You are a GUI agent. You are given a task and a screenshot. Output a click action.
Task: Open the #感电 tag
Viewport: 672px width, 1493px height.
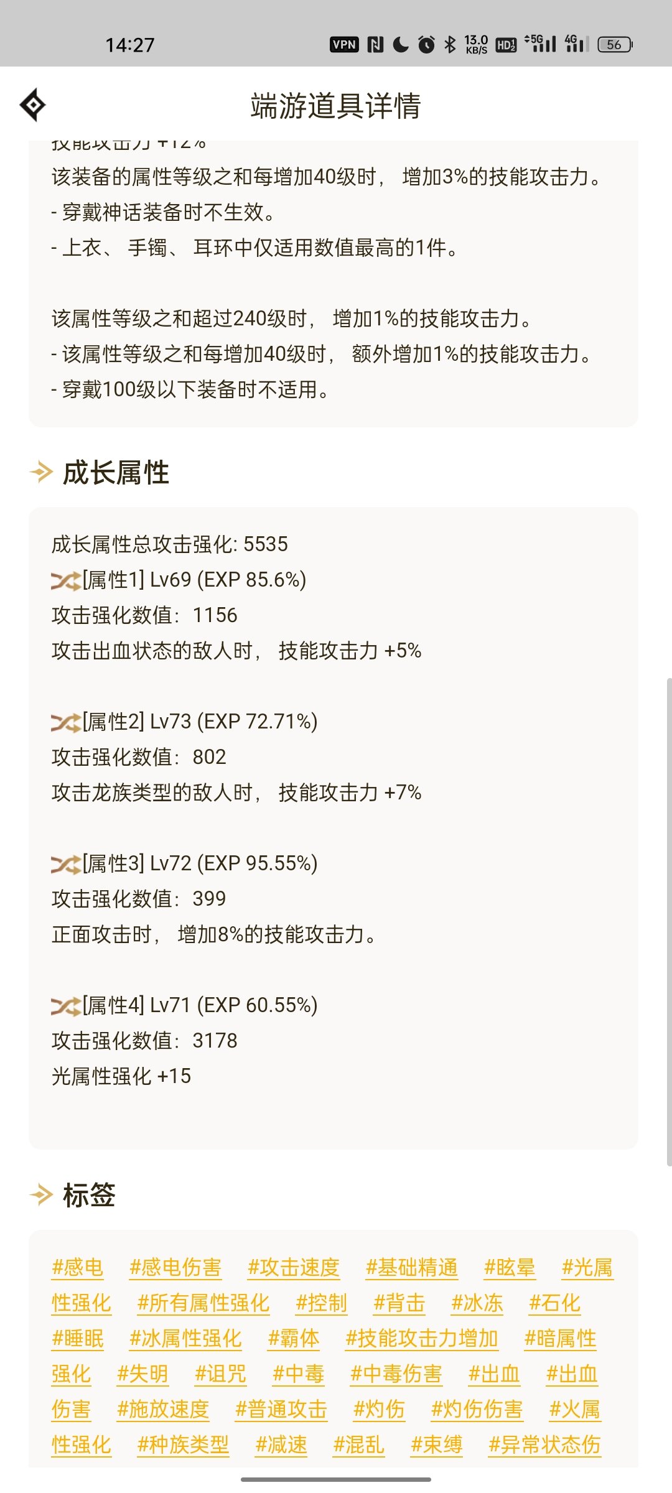click(x=78, y=1267)
